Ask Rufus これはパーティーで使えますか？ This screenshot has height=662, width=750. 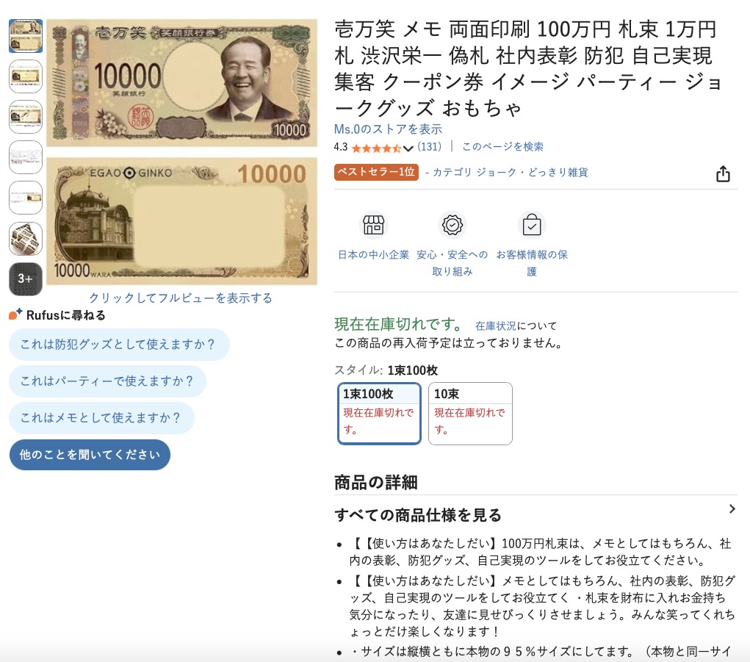(108, 381)
